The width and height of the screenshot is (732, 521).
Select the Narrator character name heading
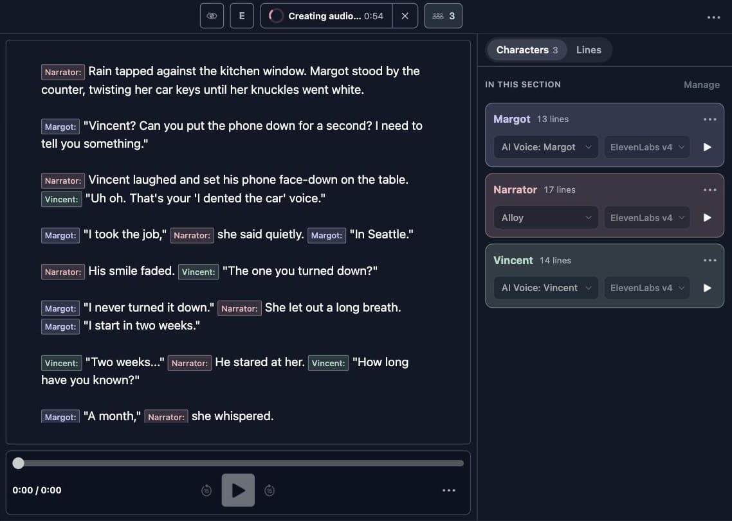coord(515,190)
